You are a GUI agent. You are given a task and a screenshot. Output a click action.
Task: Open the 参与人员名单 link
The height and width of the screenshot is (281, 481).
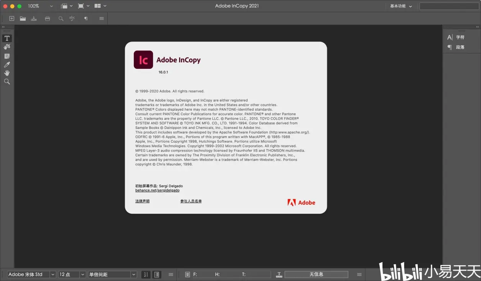[x=191, y=201]
